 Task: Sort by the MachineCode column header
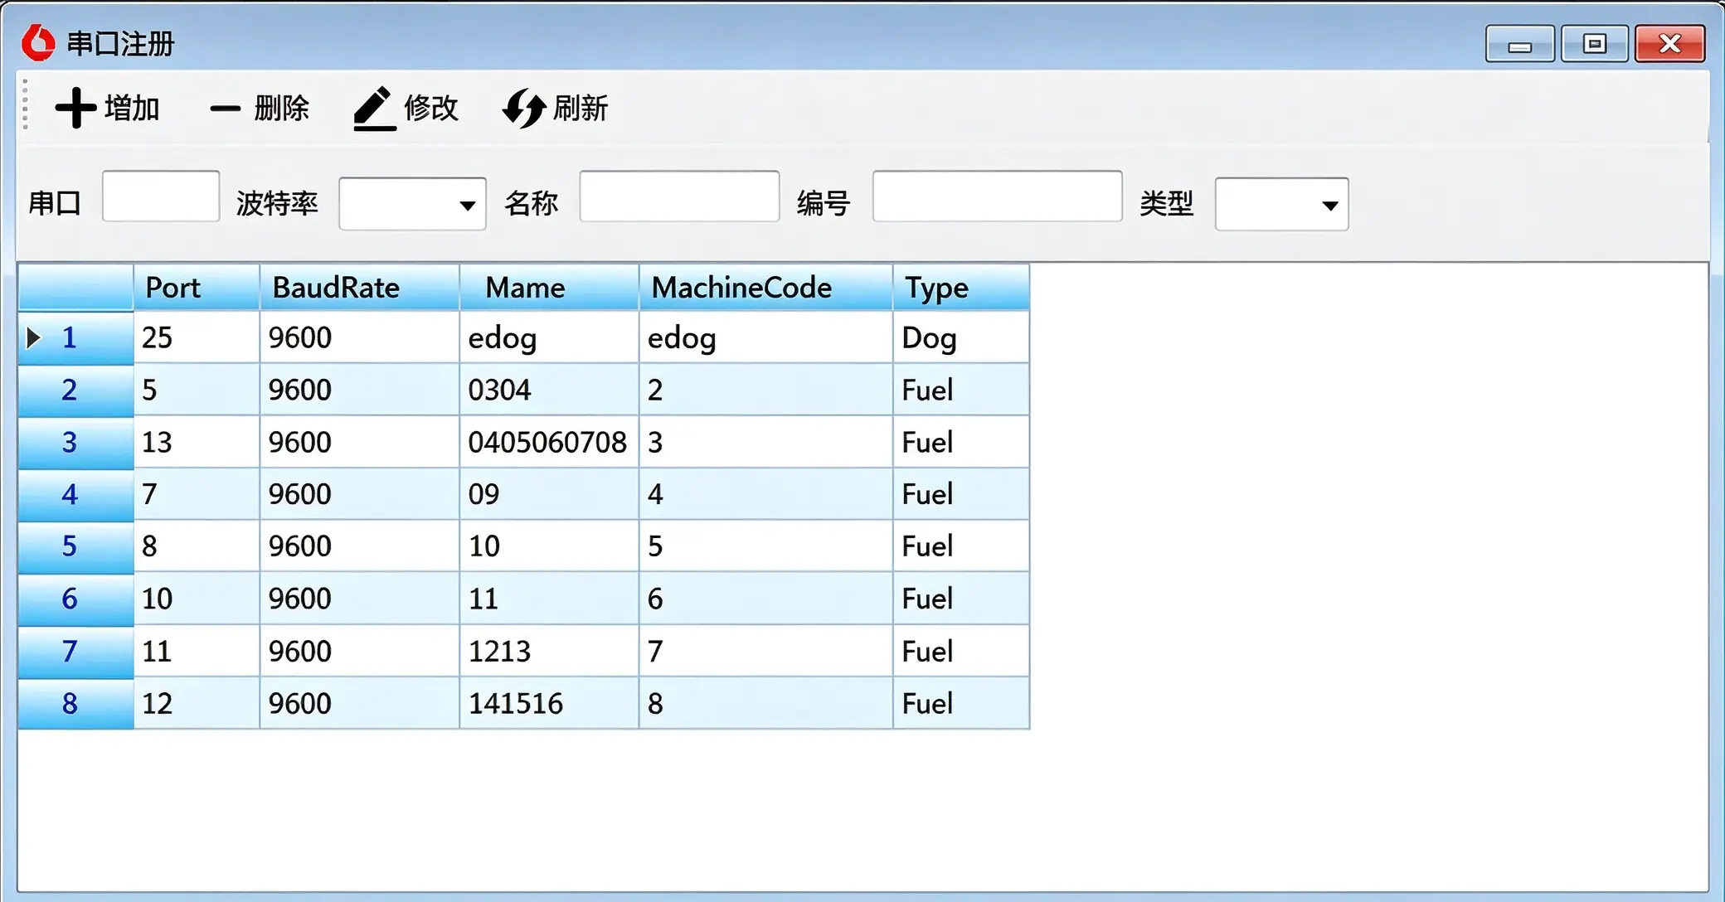tap(765, 288)
